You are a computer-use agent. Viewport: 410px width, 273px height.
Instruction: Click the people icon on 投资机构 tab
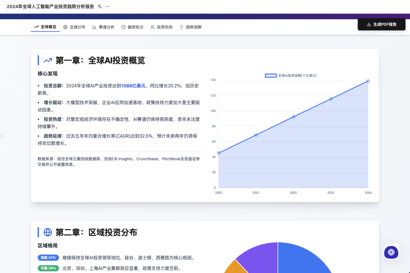tap(153, 27)
